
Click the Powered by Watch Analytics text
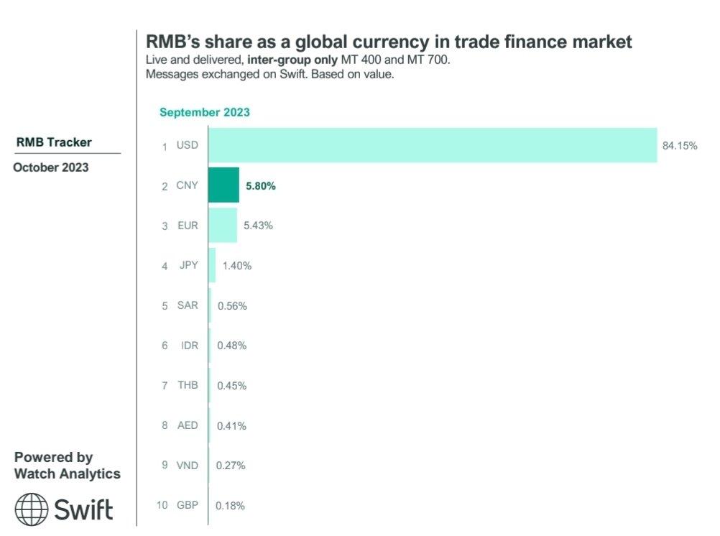tap(68, 466)
